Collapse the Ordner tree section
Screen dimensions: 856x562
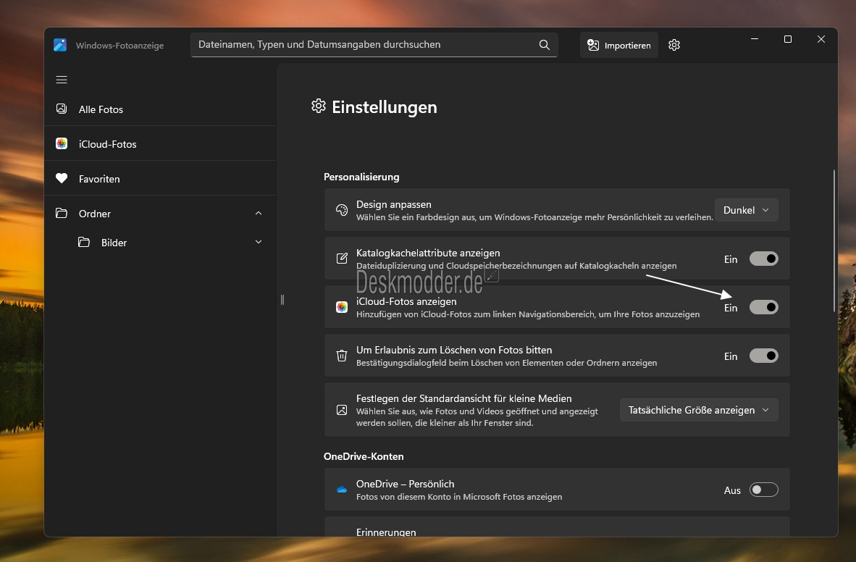tap(259, 214)
